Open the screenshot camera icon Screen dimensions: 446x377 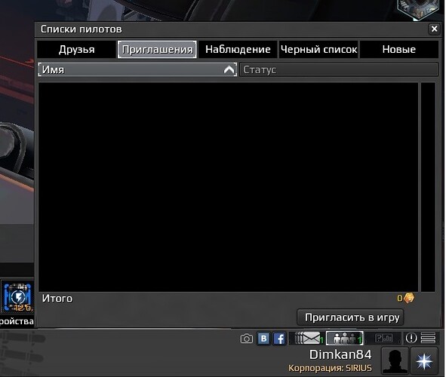[246, 339]
